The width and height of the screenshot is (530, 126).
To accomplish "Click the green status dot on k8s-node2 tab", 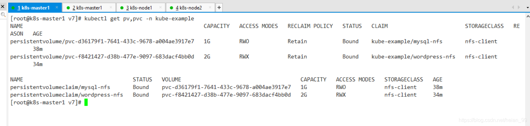I will [x=171, y=8].
